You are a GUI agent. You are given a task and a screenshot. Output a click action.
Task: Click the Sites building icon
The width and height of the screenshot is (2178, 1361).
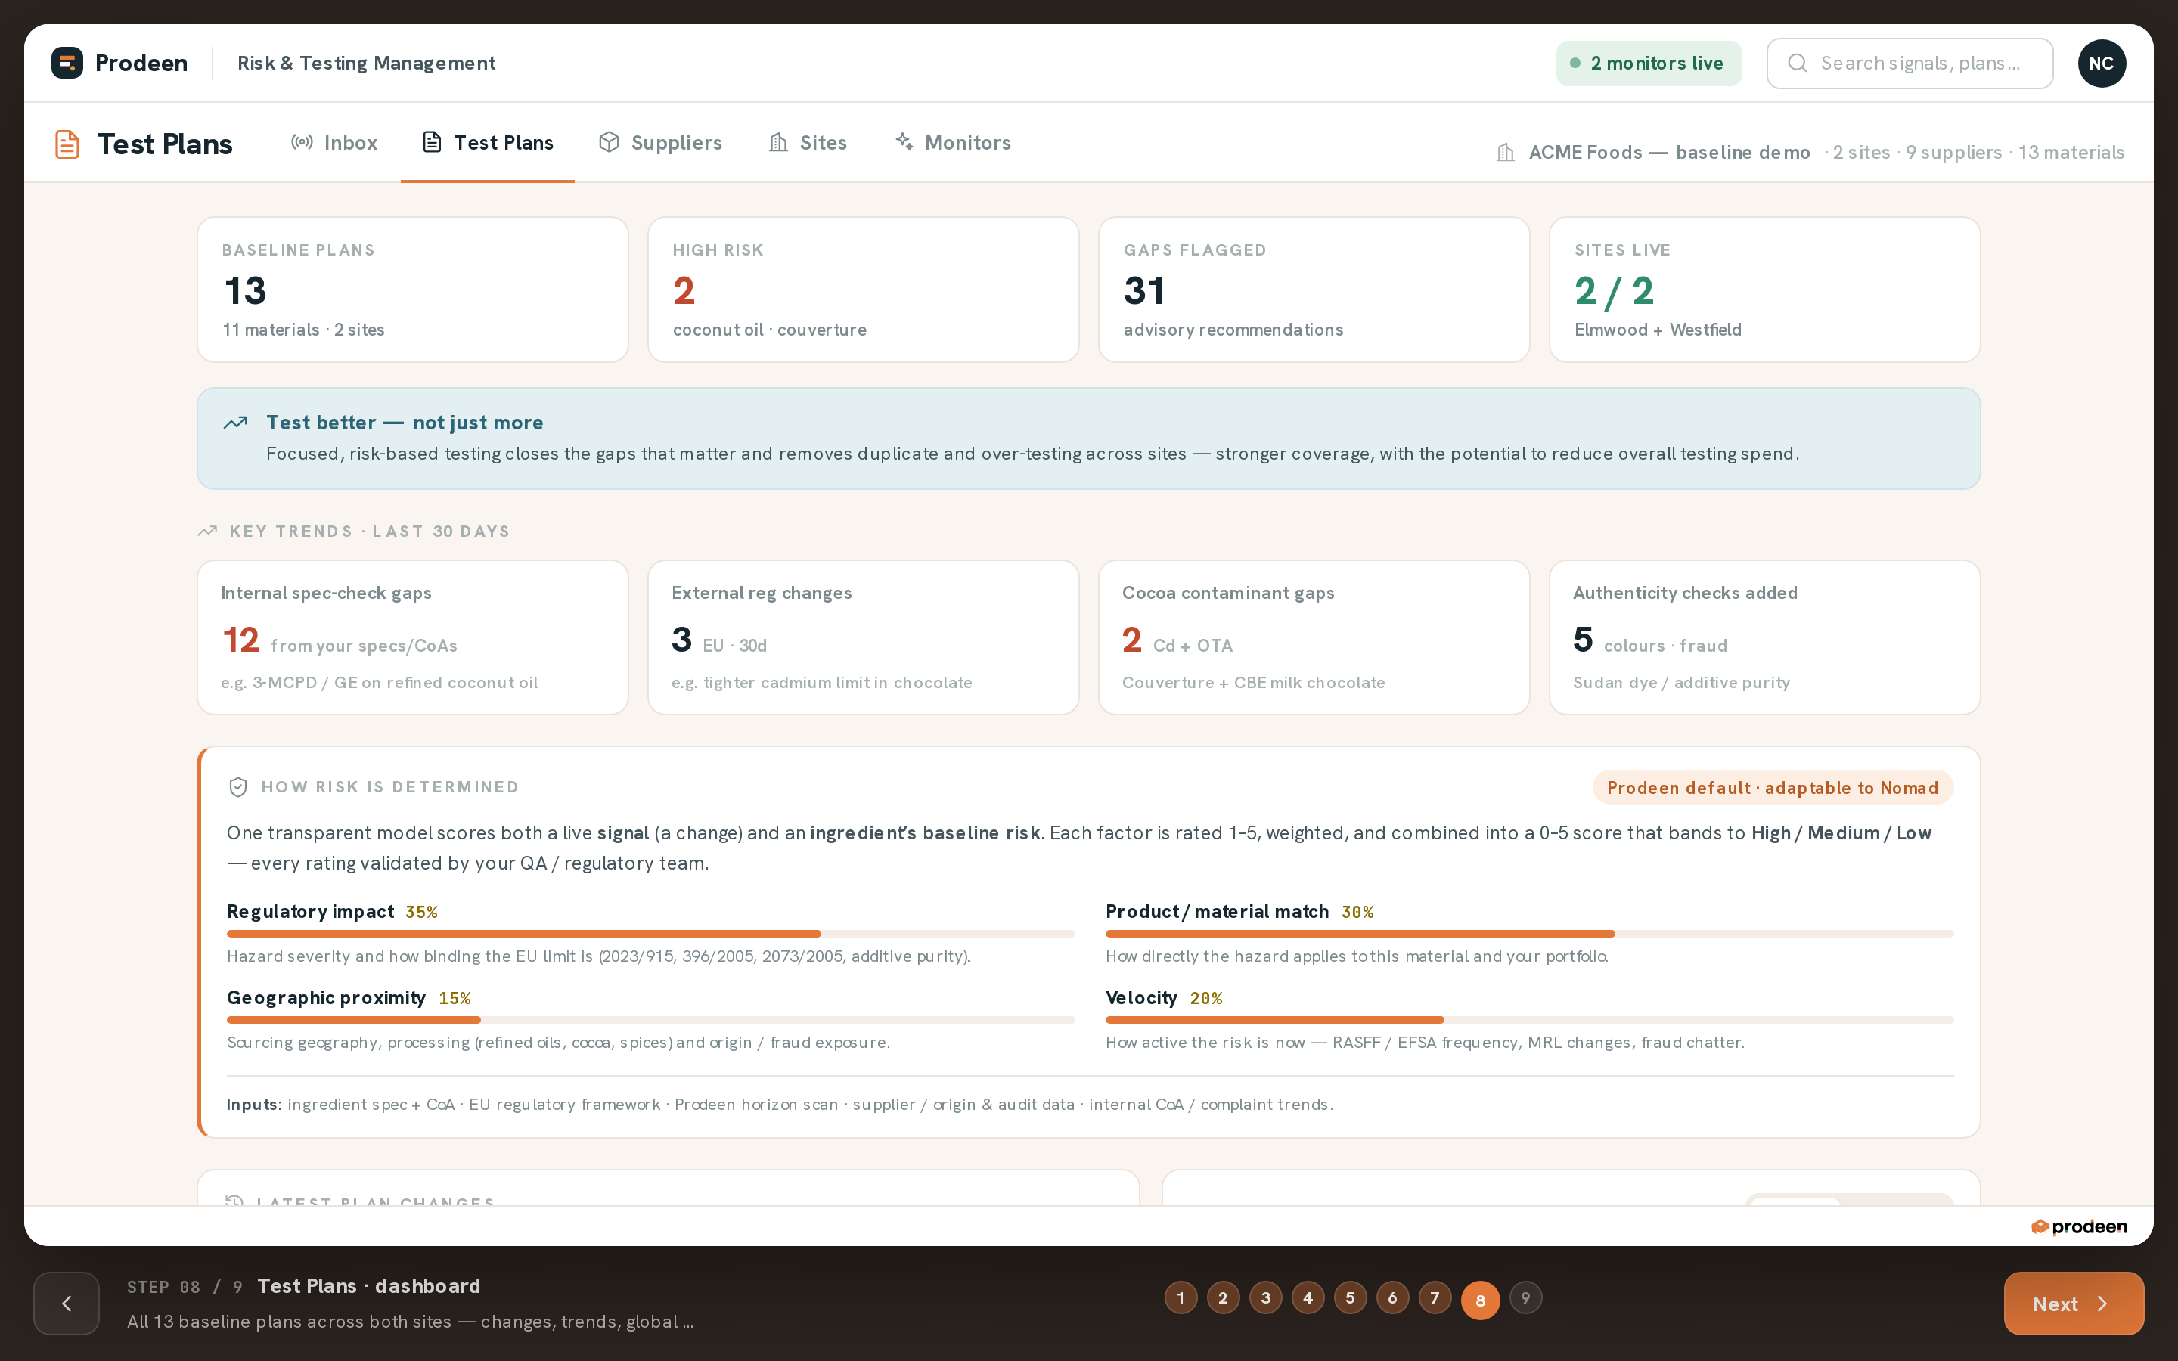point(778,142)
